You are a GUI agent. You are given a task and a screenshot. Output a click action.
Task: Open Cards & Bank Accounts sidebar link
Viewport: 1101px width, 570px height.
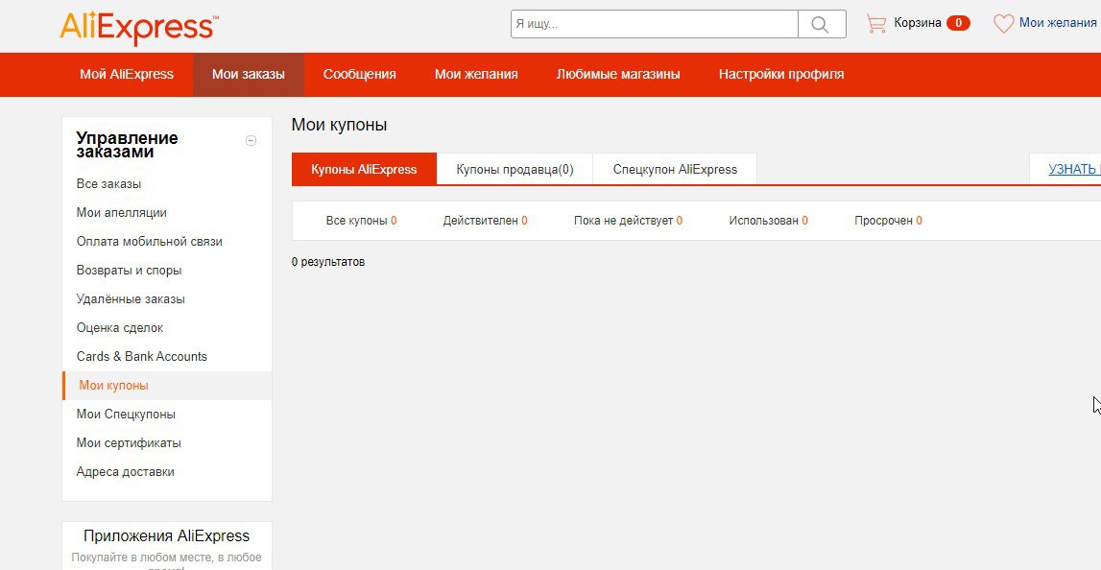point(142,357)
